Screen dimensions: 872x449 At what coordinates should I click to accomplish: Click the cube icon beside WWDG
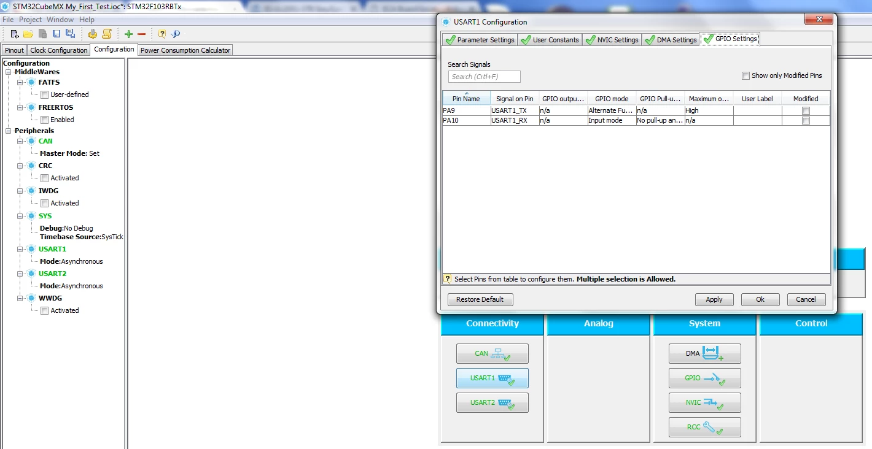[x=31, y=298]
